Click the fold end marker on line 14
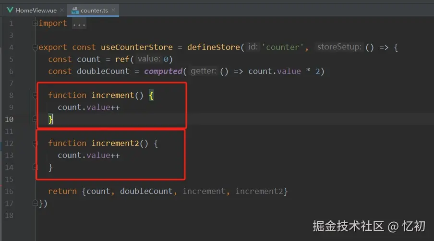Image resolution: width=434 pixels, height=241 pixels. 35,167
